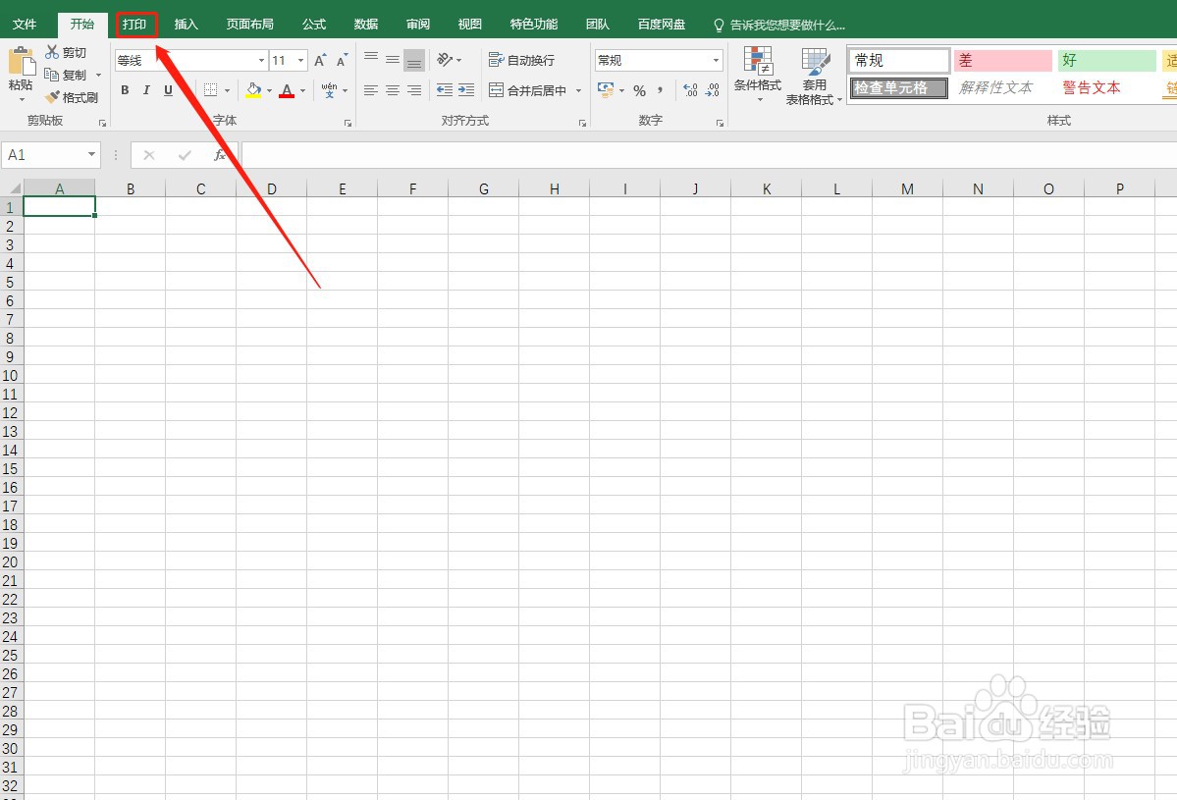Open the font size 11 dropdown
This screenshot has width=1177, height=800.
tap(301, 60)
